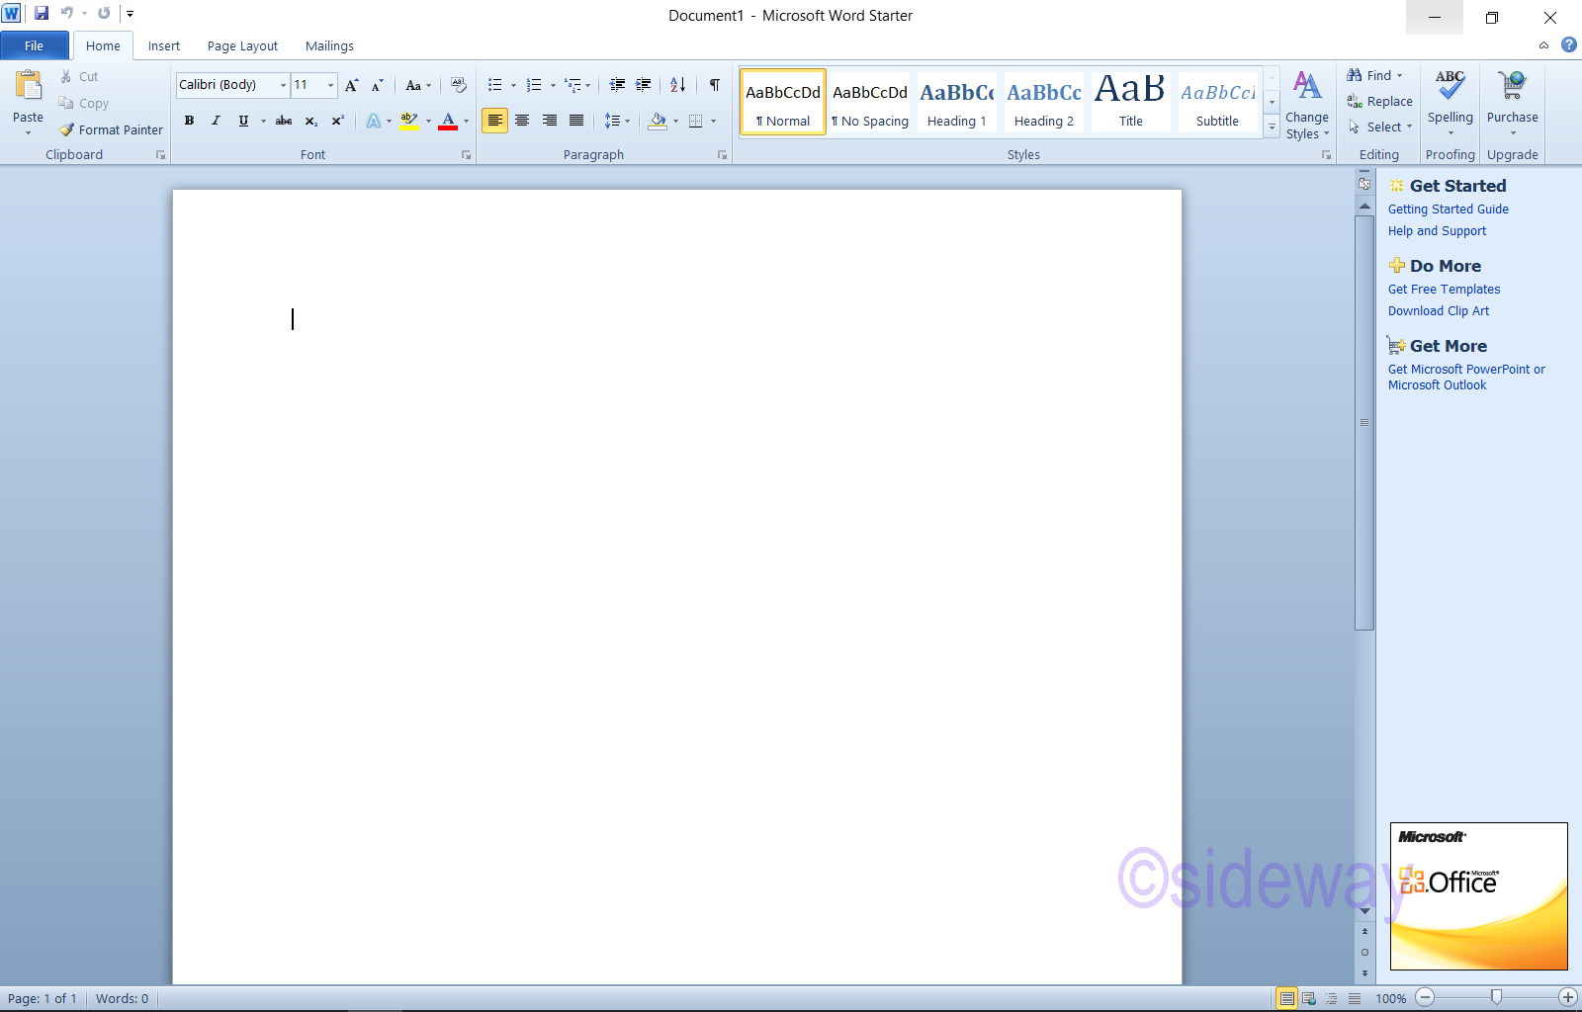Open the font name dropdown

(x=283, y=85)
